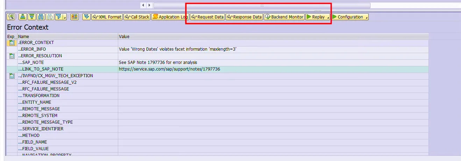The image size is (461, 161).
Task: Click the Value column header
Action: coord(273,36)
